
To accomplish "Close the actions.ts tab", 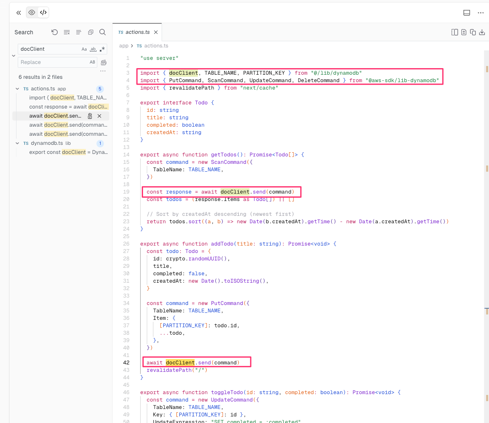I will pyautogui.click(x=156, y=32).
